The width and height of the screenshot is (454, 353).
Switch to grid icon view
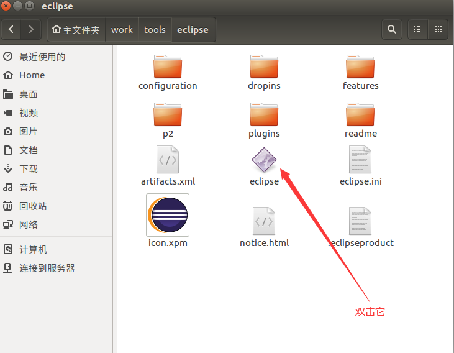pyautogui.click(x=438, y=29)
